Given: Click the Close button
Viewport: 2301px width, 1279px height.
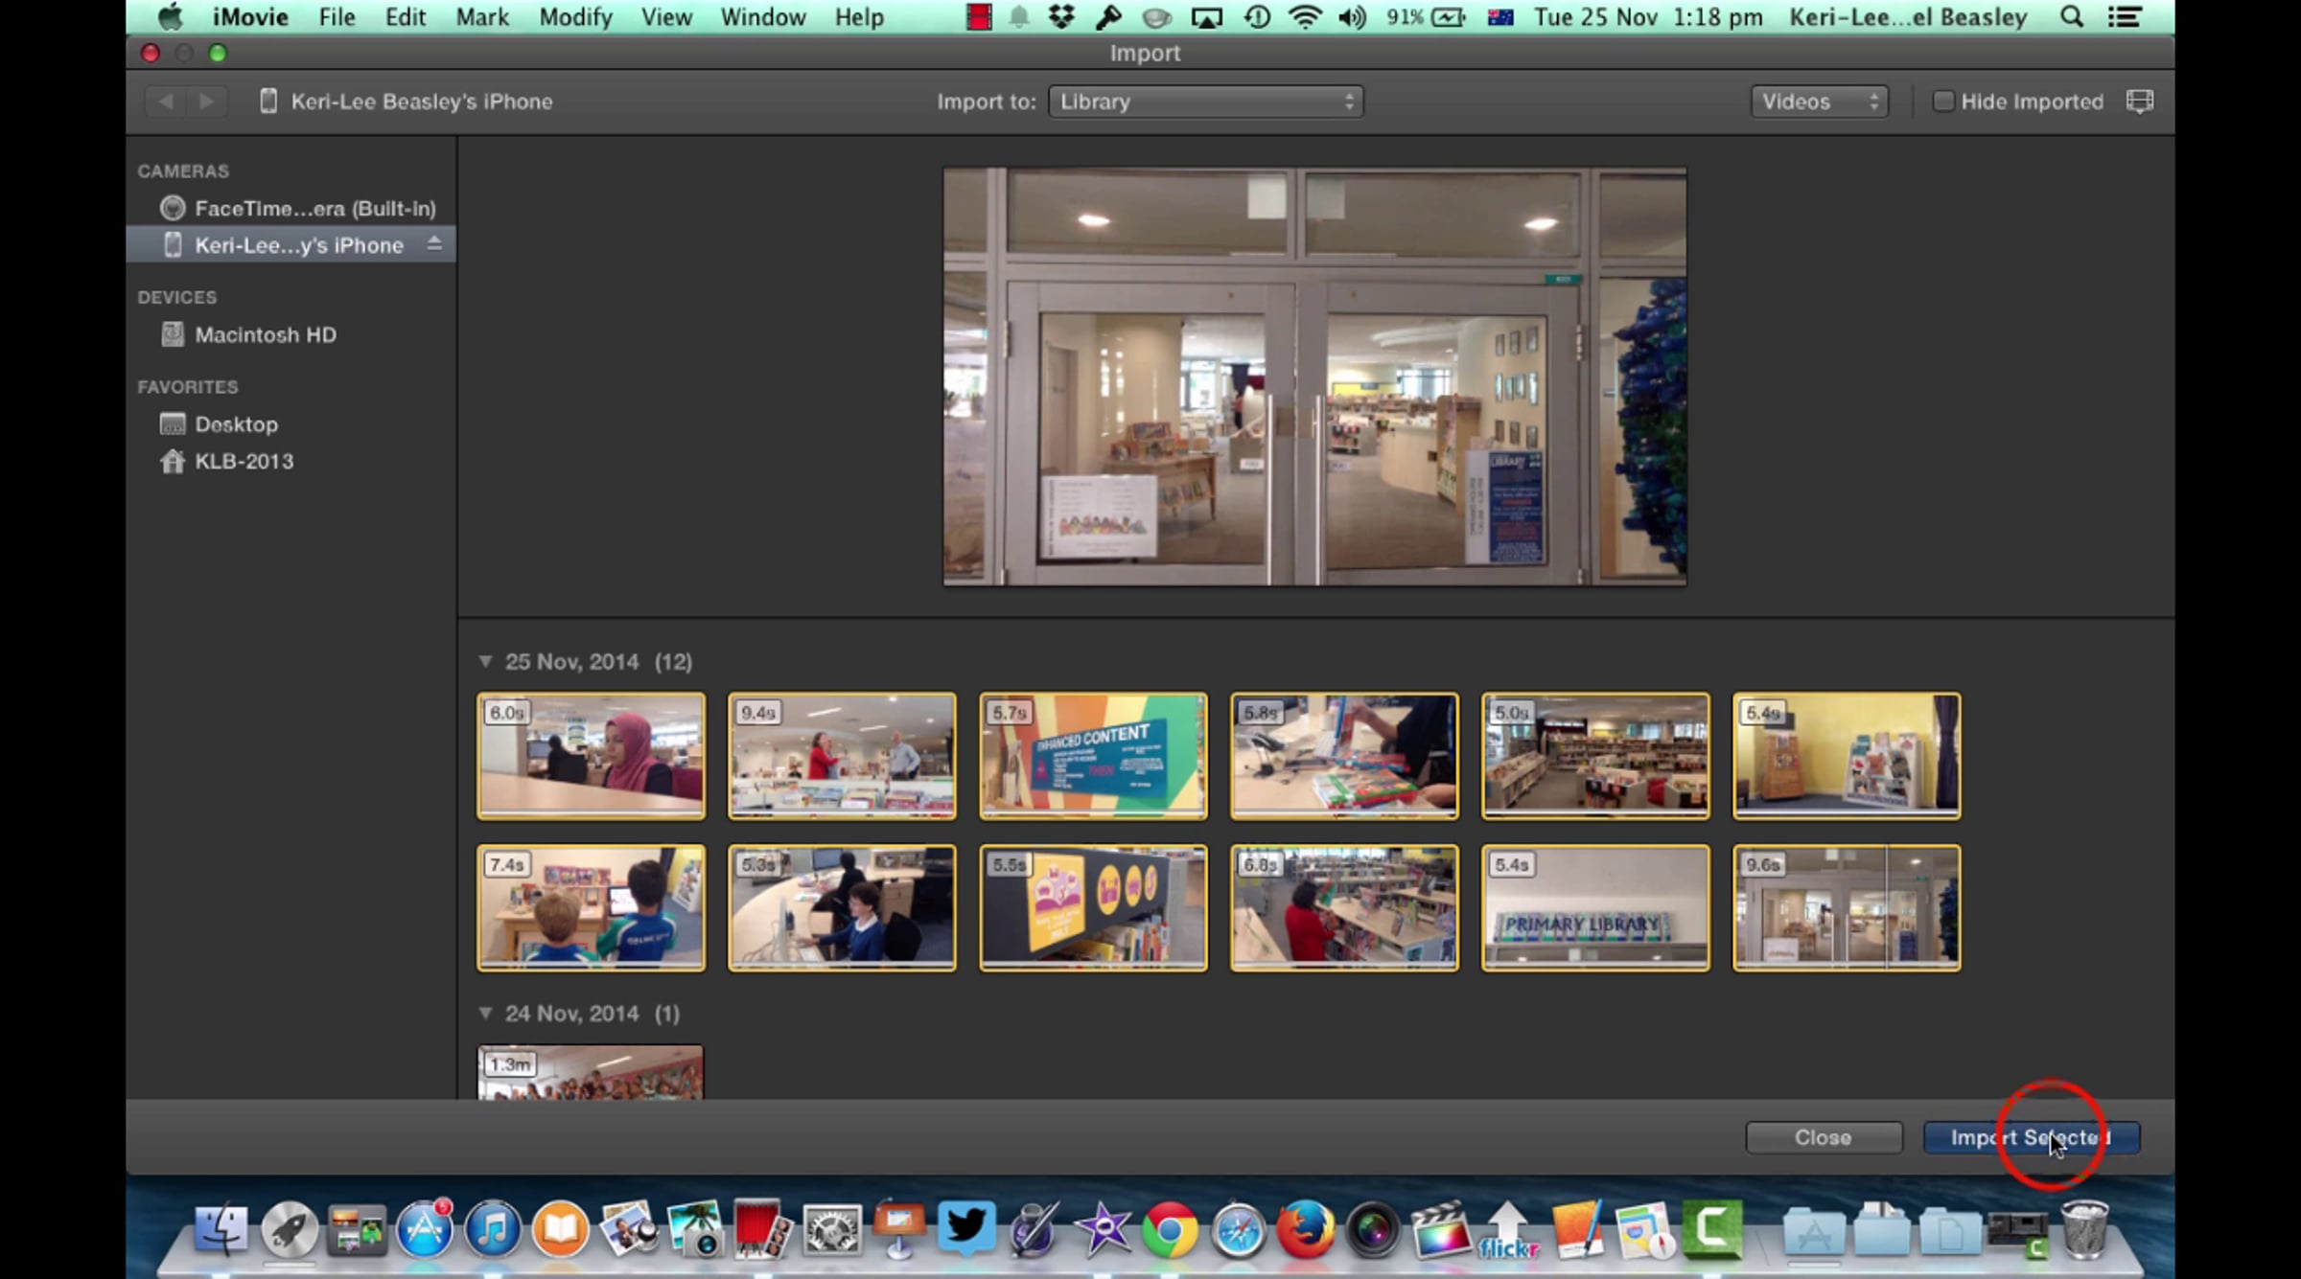Looking at the screenshot, I should pos(1823,1137).
